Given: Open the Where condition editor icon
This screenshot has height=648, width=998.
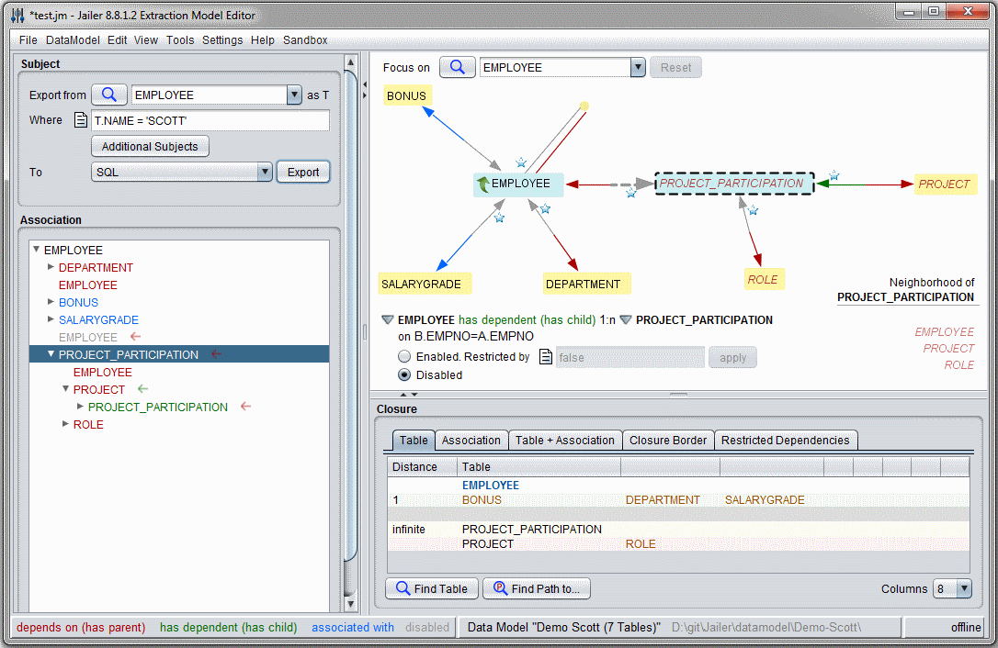Looking at the screenshot, I should point(81,120).
